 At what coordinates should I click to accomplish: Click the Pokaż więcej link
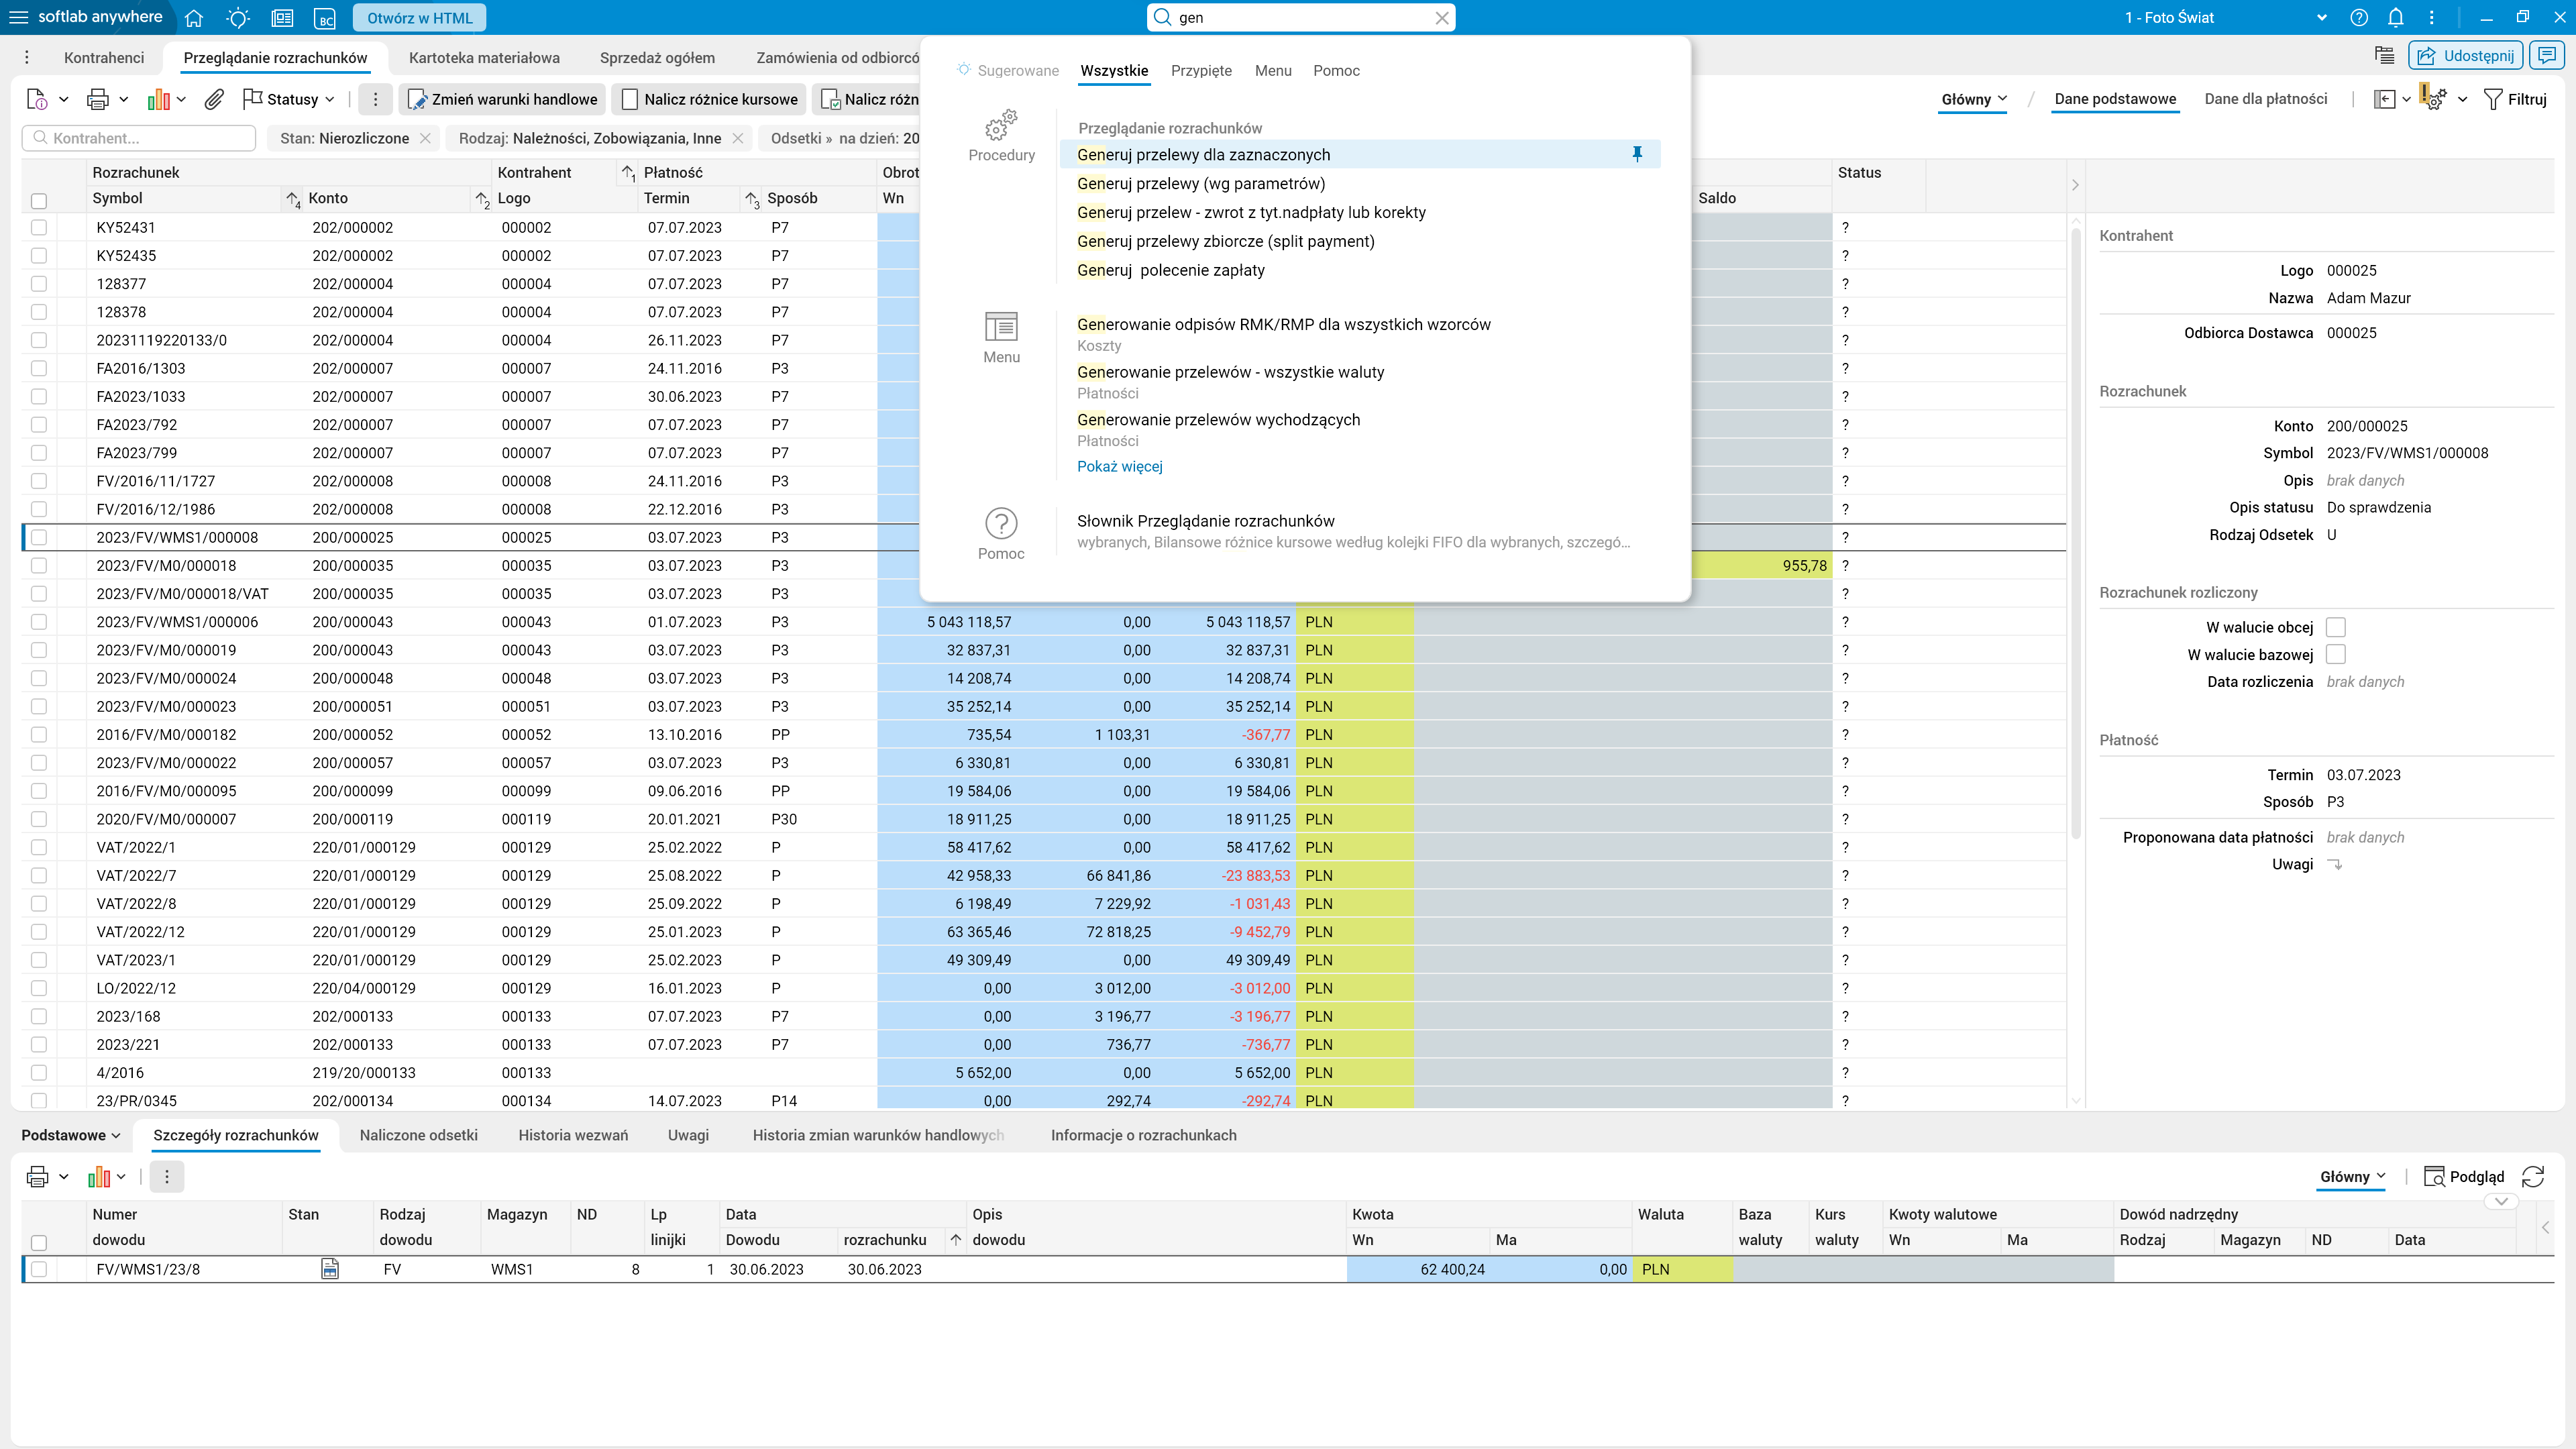pos(1119,466)
